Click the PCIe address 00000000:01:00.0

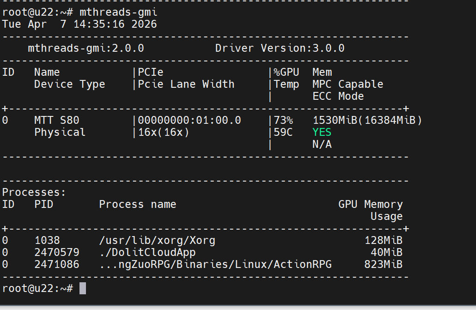click(x=189, y=120)
